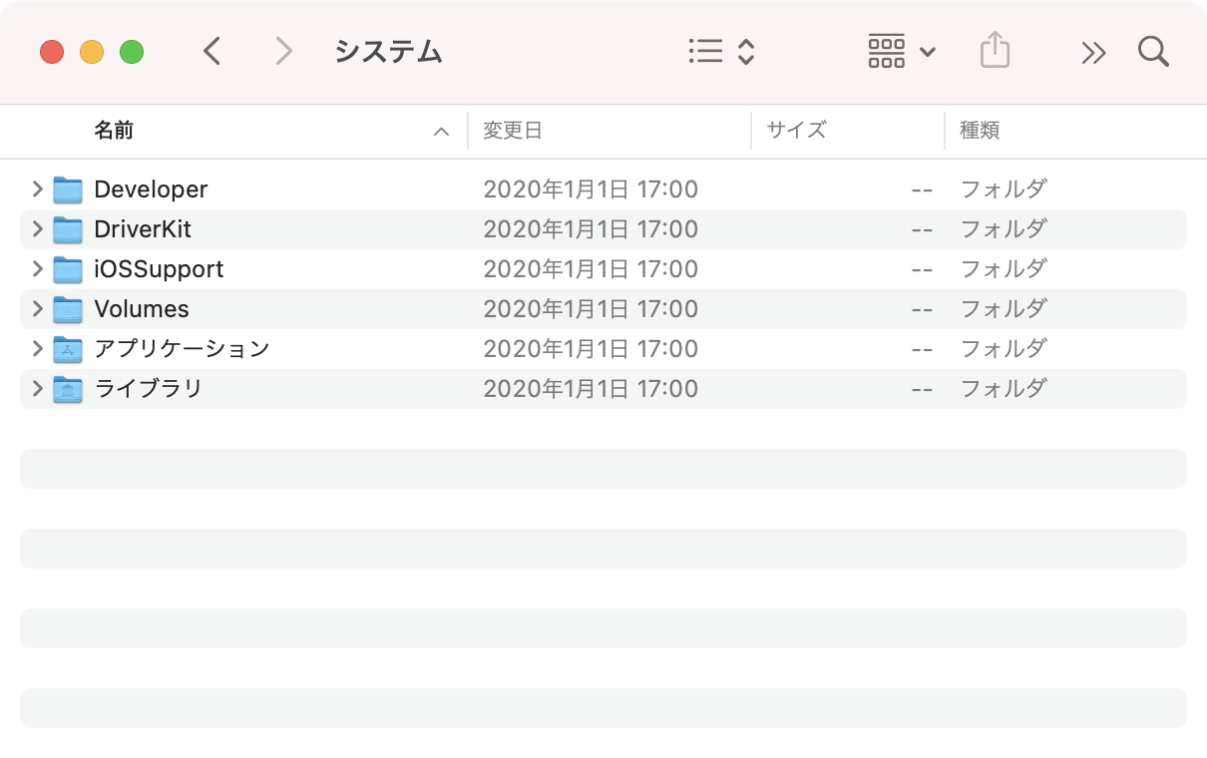Click the Developer folder icon
The image size is (1207, 758).
(x=67, y=189)
